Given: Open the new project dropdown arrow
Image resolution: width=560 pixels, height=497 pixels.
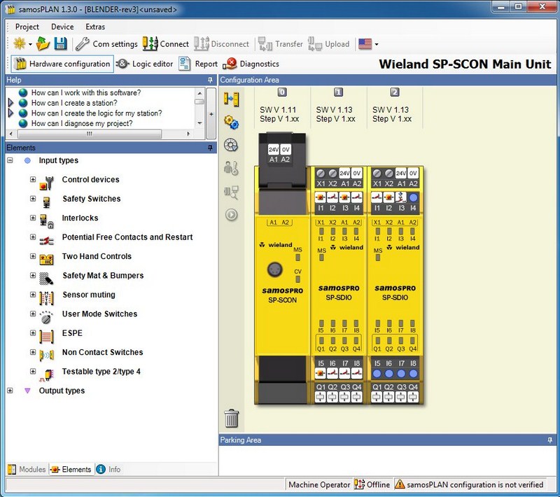Looking at the screenshot, I should coord(30,44).
